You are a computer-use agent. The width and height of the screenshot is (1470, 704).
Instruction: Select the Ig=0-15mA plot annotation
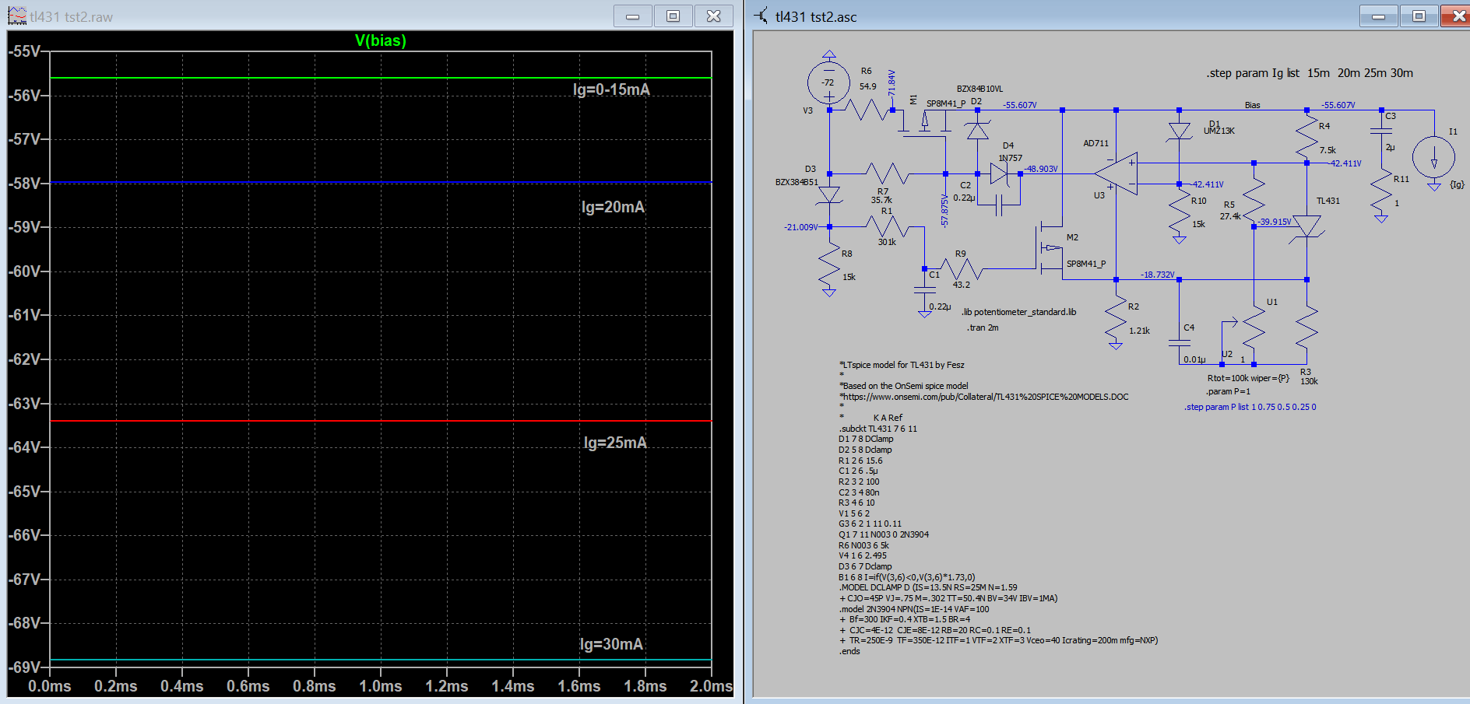[x=611, y=89]
